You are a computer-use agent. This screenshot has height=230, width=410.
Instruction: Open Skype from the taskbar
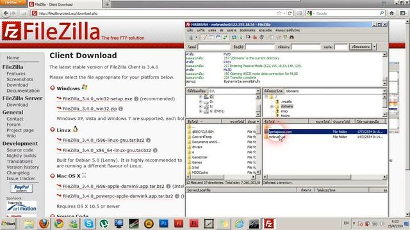point(88,224)
